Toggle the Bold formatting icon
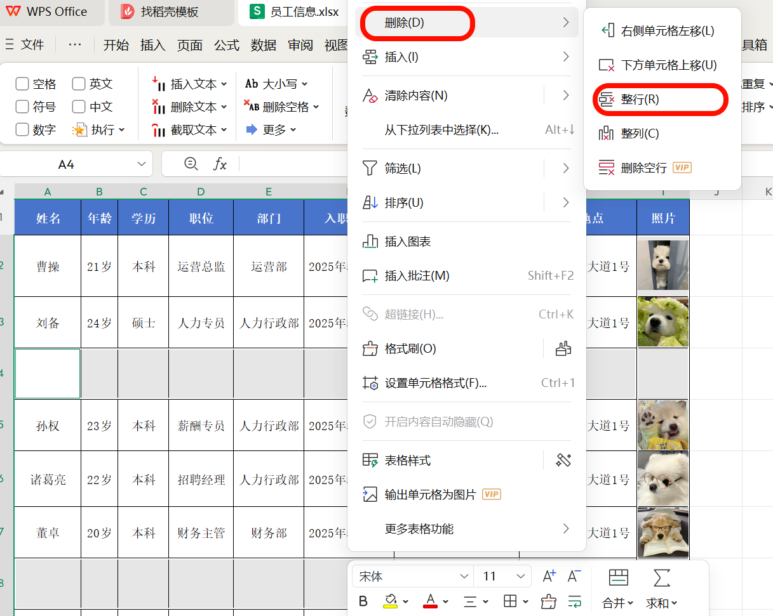Viewport: 773px width, 616px height. (x=363, y=601)
